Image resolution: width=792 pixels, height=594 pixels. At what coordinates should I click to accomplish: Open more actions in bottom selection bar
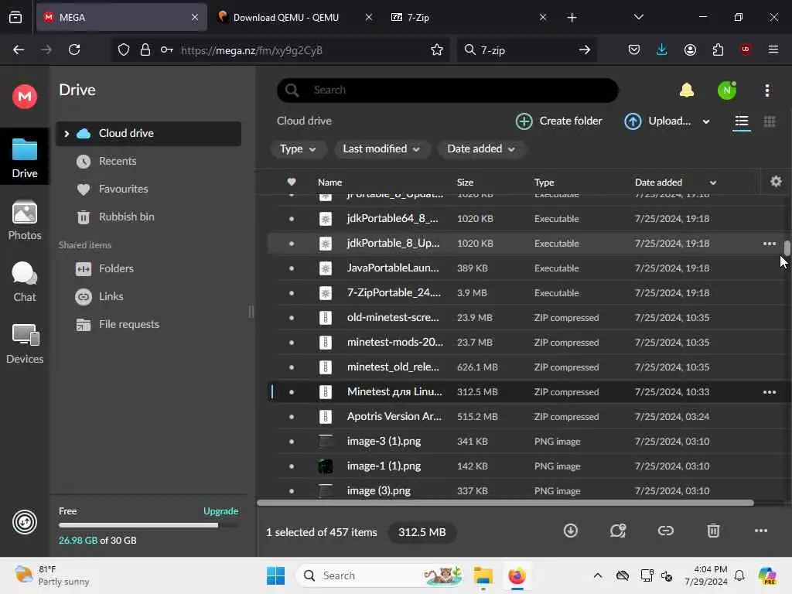(761, 531)
